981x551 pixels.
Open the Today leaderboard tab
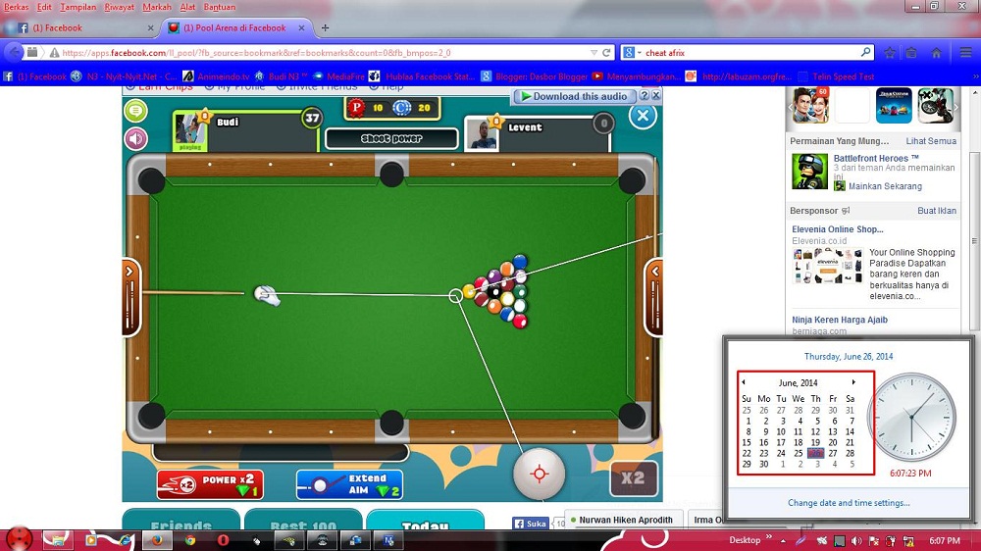pyautogui.click(x=426, y=521)
